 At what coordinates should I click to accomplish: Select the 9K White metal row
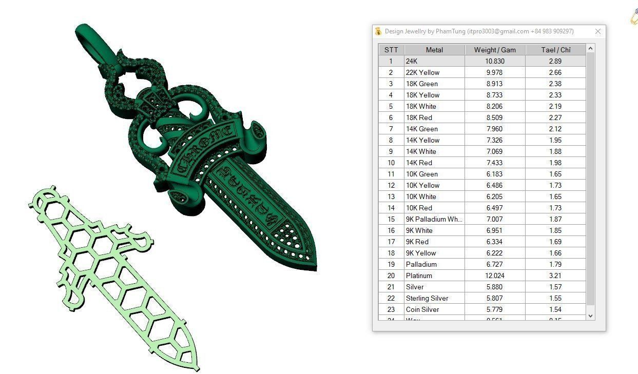point(482,230)
